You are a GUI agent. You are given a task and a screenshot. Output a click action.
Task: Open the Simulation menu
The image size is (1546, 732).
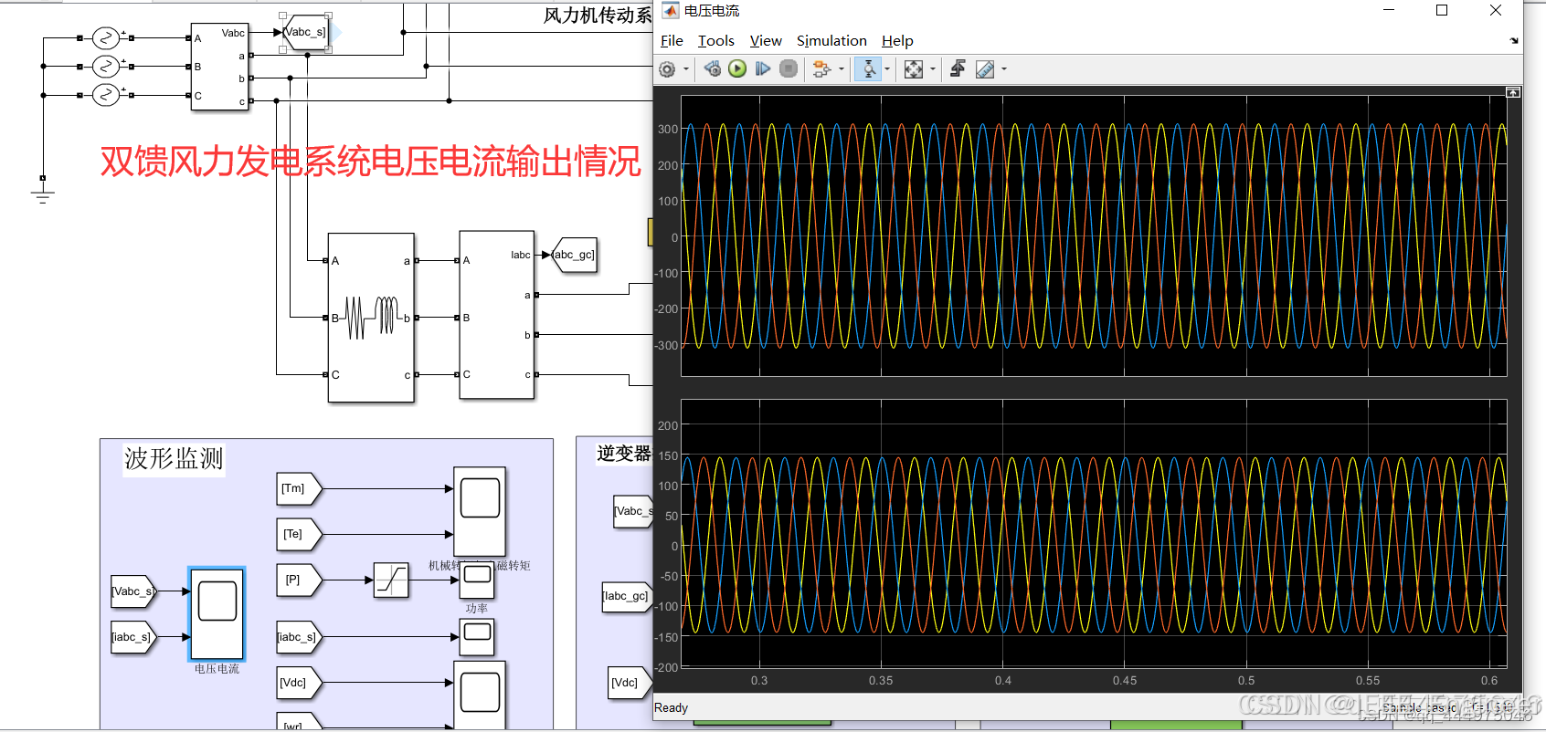click(831, 41)
